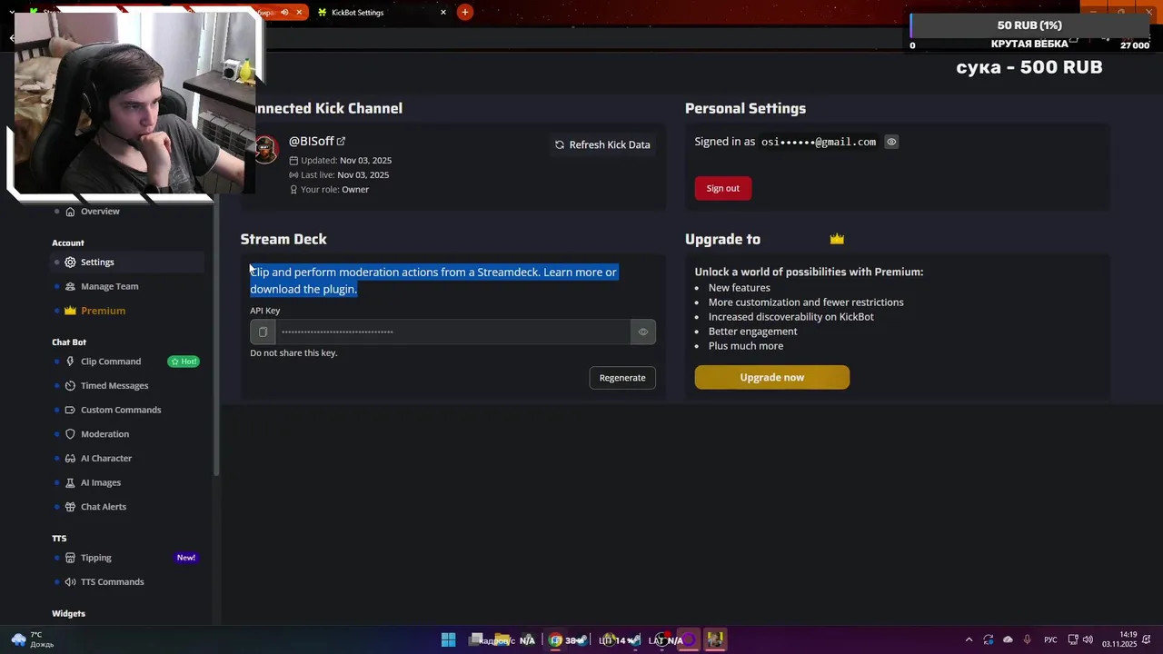The height and width of the screenshot is (654, 1163).
Task: Click the AI Character robot icon
Action: pyautogui.click(x=70, y=459)
